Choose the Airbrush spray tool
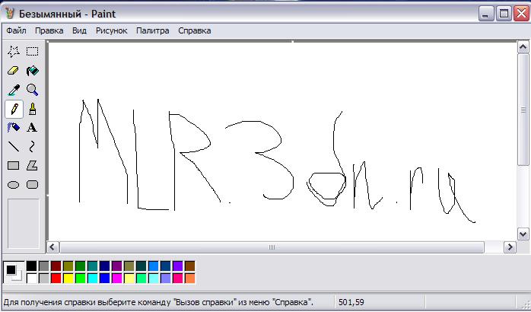531x312 pixels. 14,128
